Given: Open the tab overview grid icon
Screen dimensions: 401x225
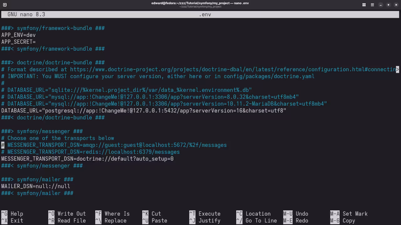Looking at the screenshot, I should point(364,5).
